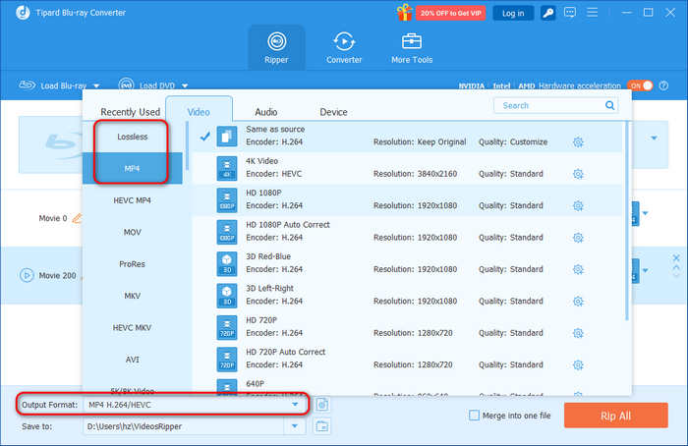
Task: Switch to Recently Used tab
Action: 131,112
